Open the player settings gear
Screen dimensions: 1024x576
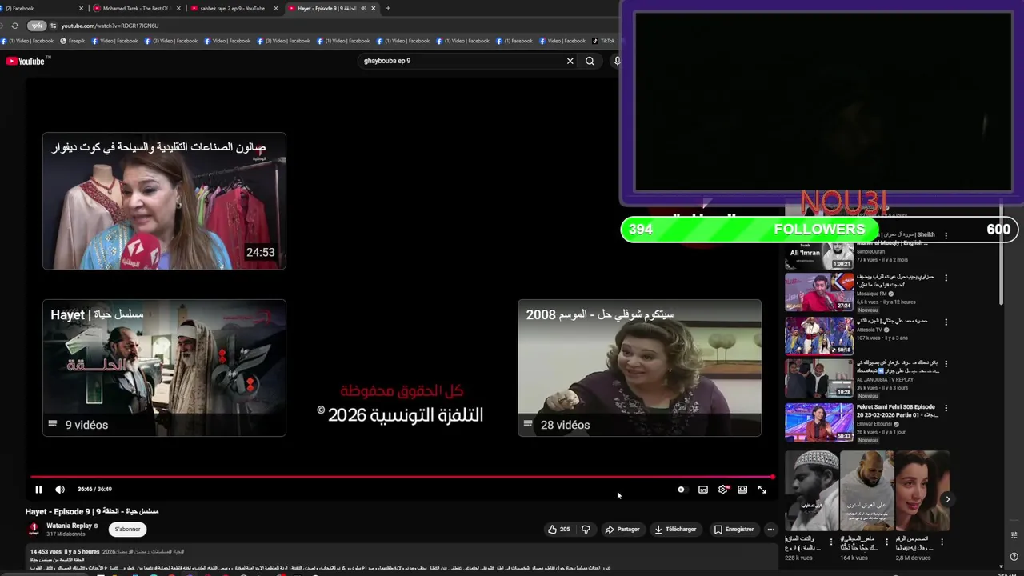(x=723, y=490)
